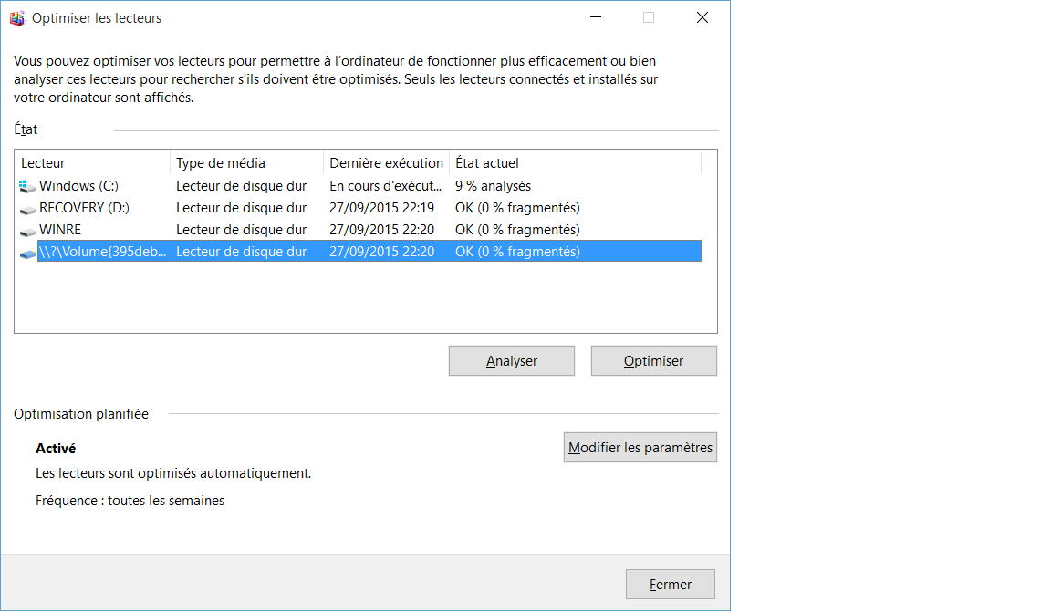
Task: Click RECOVERY's 'Lecteur de disque dur' cell
Action: 241,208
